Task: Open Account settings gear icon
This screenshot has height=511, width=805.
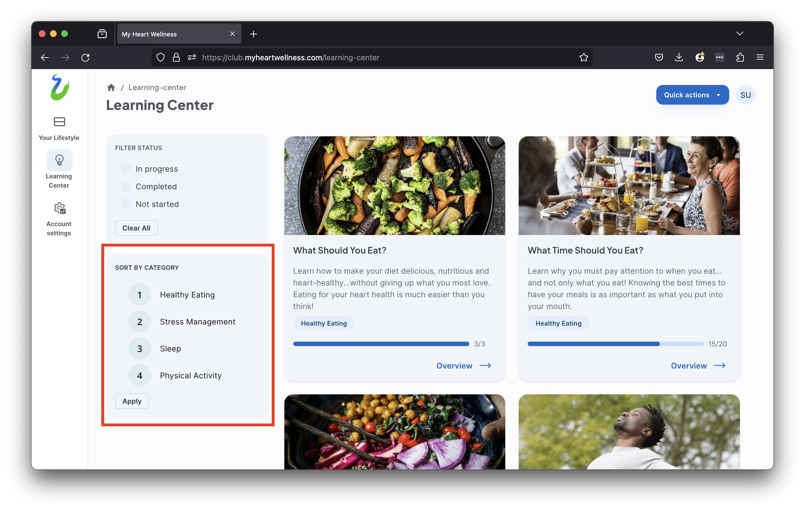Action: coord(59,208)
